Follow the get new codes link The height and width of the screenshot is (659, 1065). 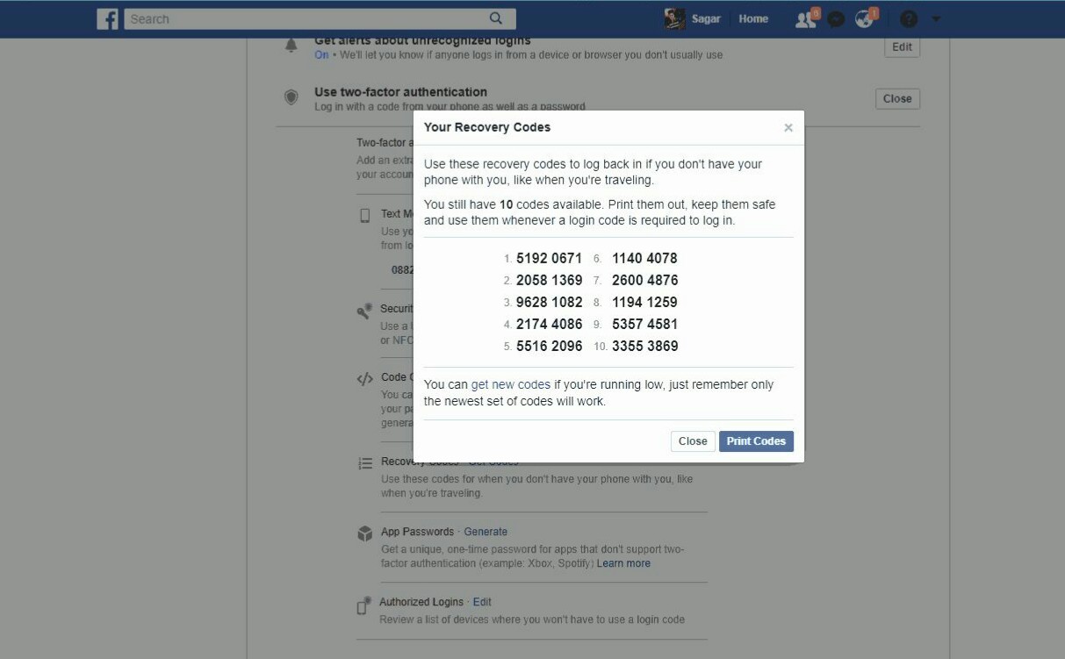511,384
